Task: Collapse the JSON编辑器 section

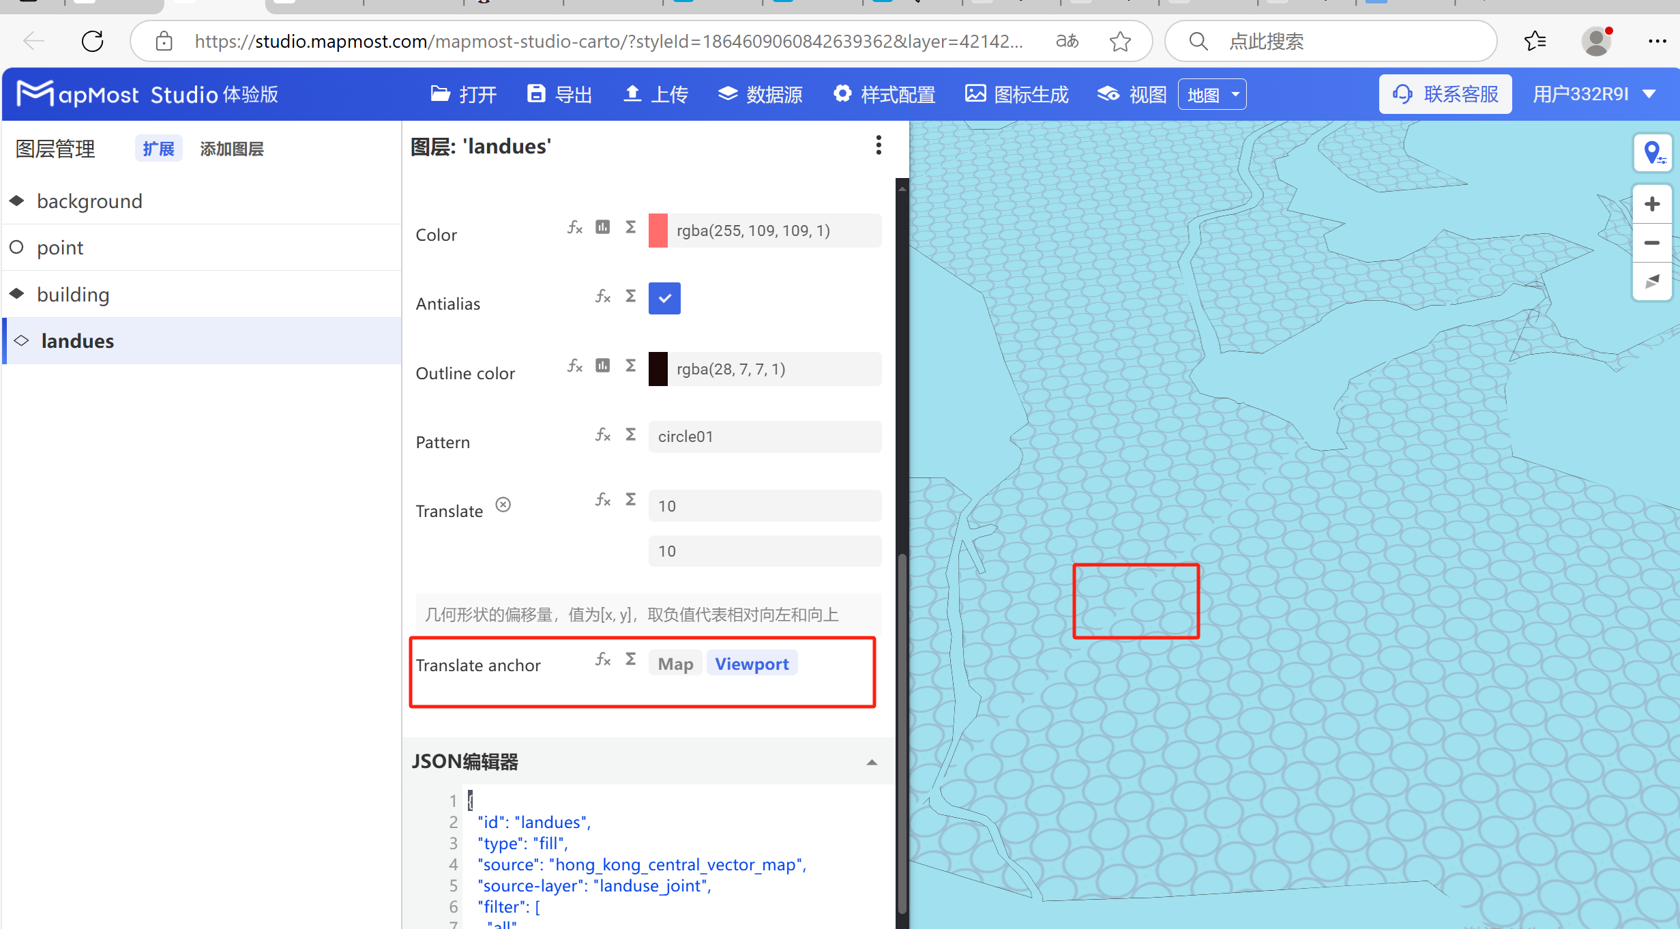Action: point(871,762)
